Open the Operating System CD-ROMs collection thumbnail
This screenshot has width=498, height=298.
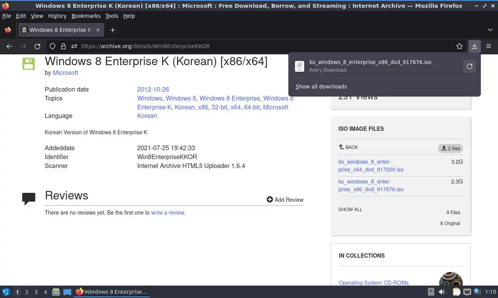pos(451,279)
